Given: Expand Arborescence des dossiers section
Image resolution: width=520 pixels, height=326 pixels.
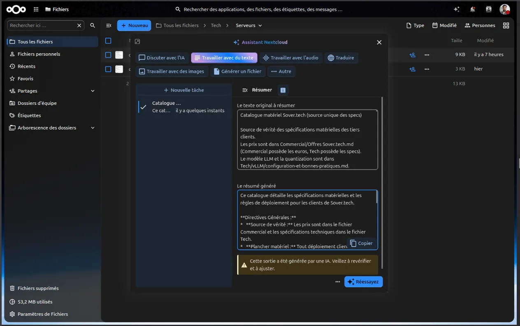Looking at the screenshot, I should point(93,128).
